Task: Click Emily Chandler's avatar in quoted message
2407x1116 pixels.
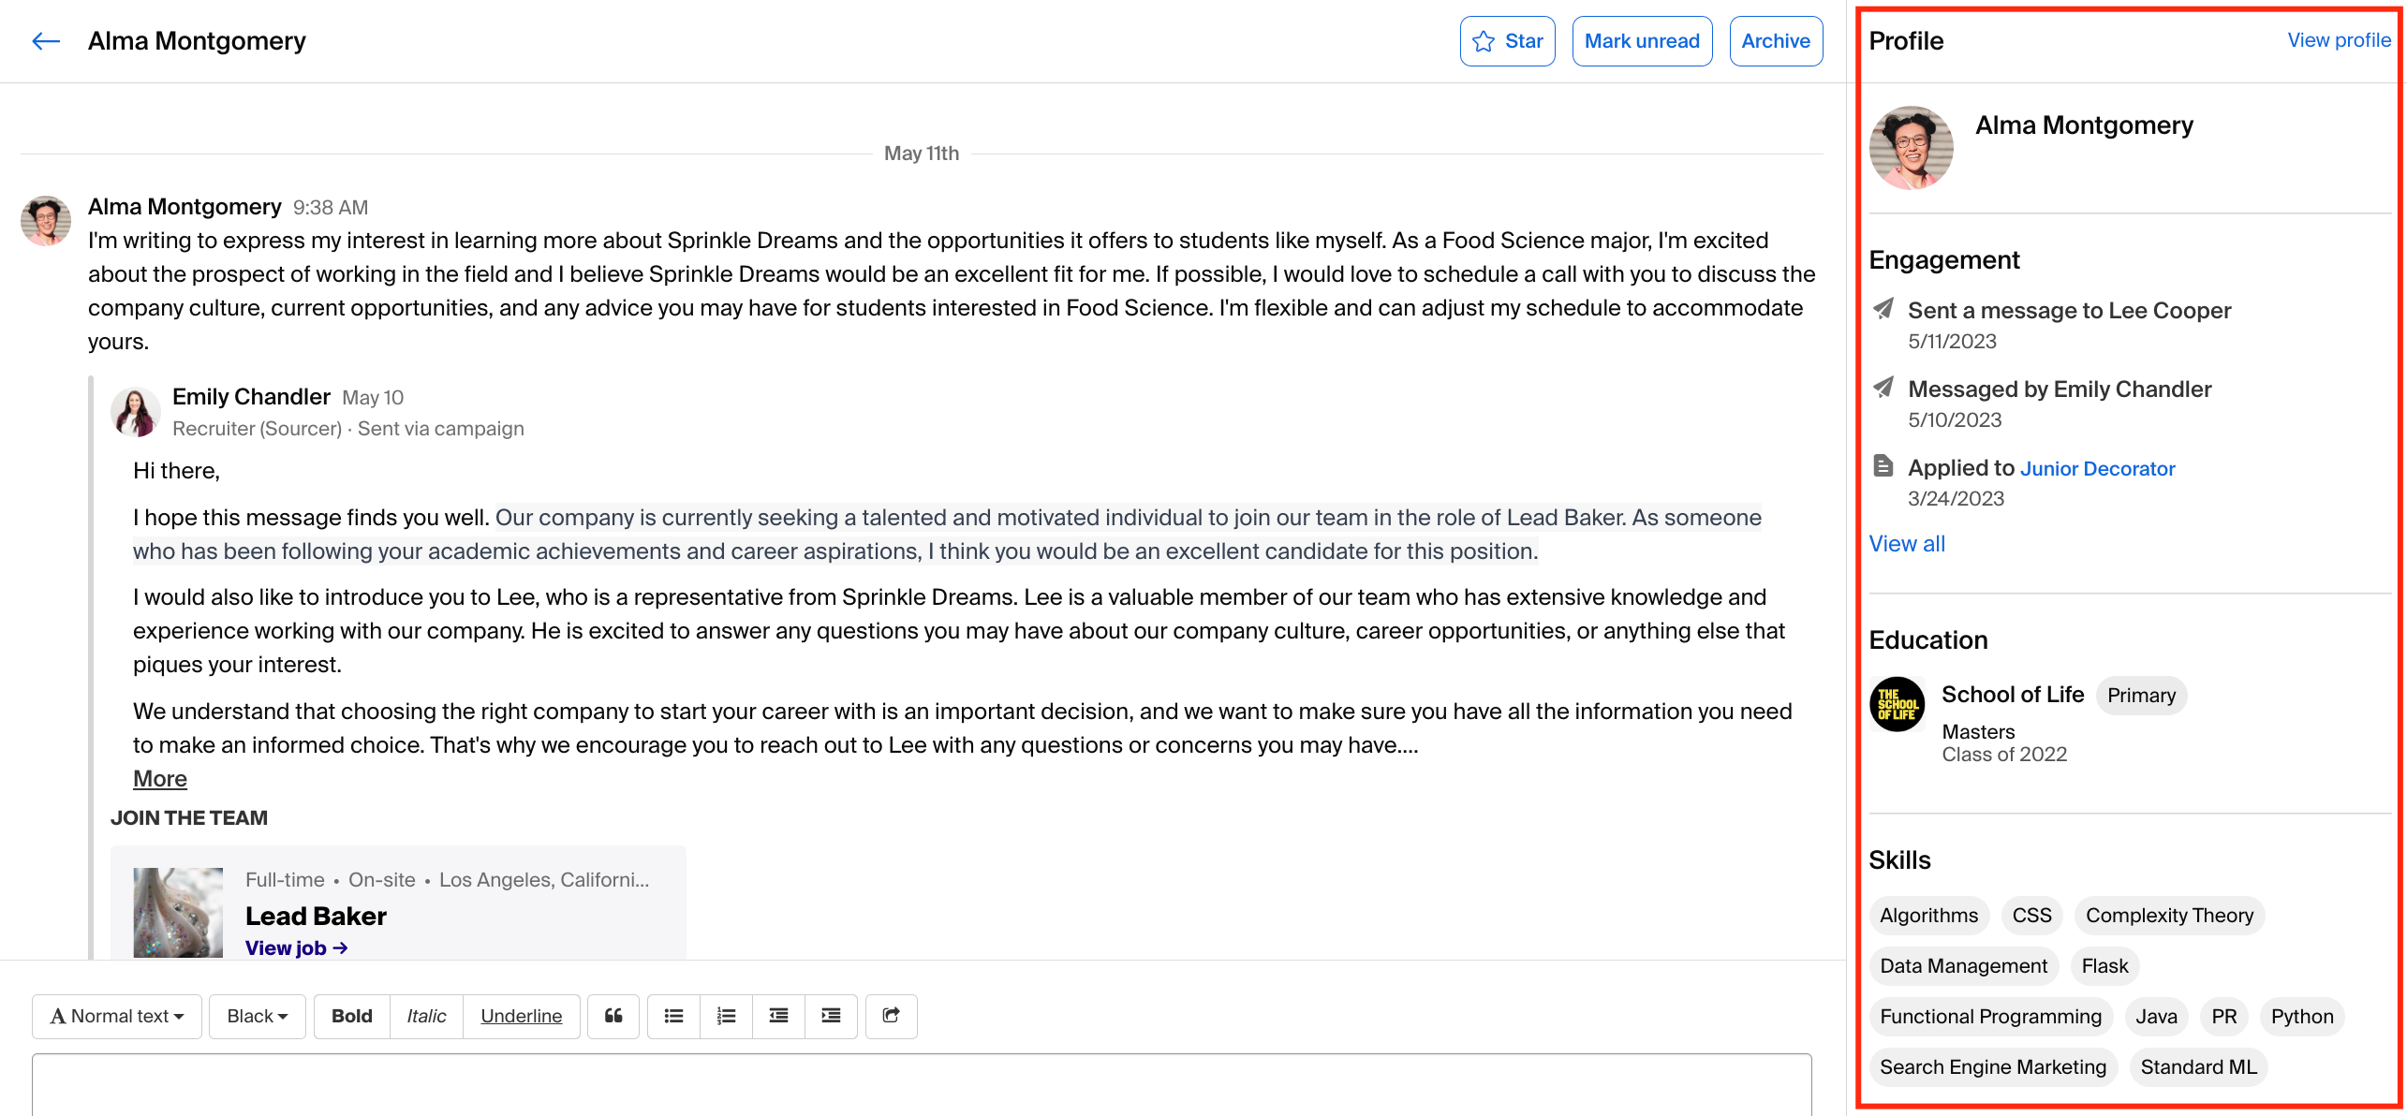Action: tap(135, 412)
